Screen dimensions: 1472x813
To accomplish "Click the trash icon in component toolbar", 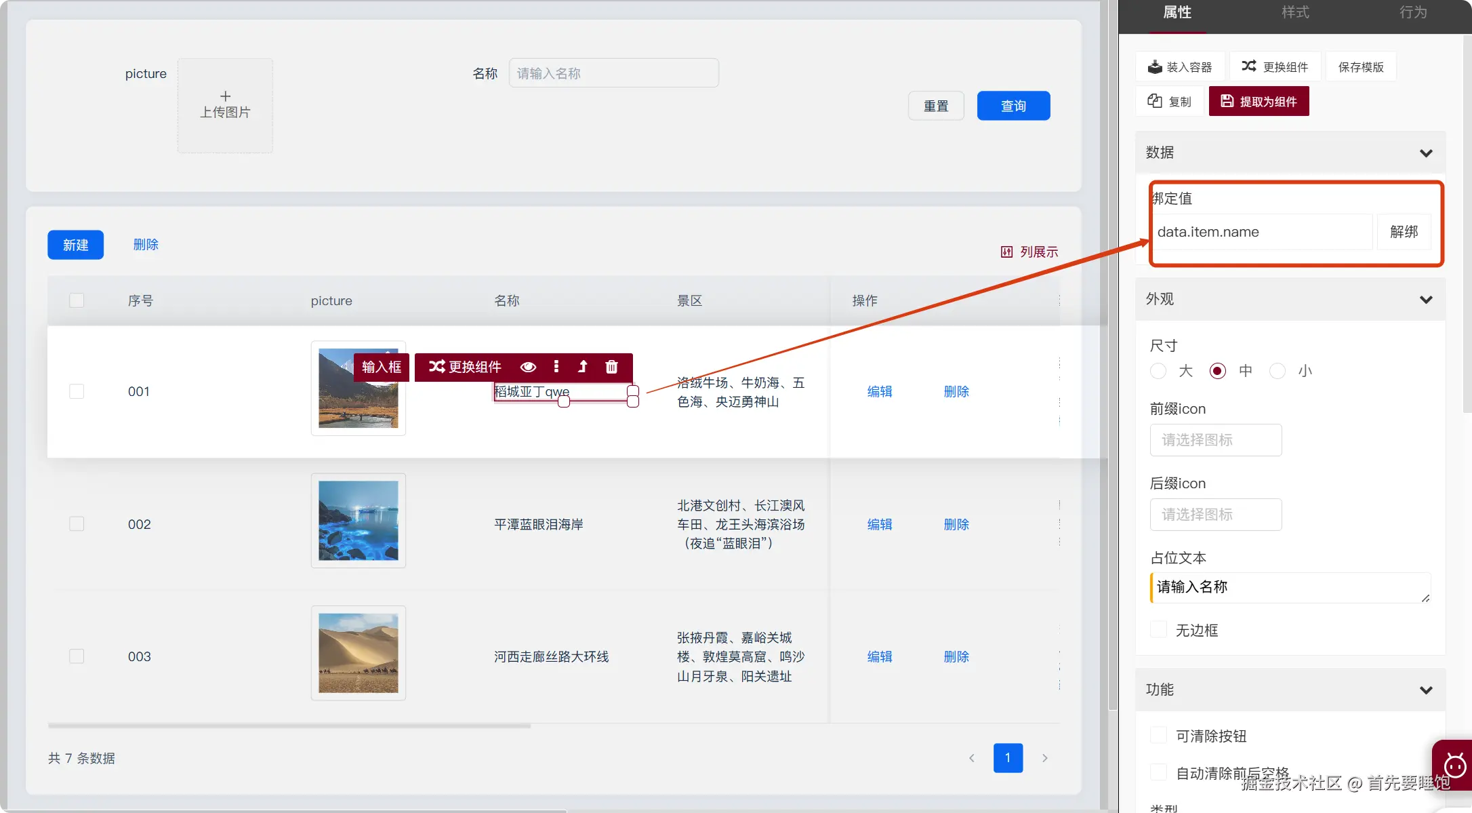I will 611,367.
